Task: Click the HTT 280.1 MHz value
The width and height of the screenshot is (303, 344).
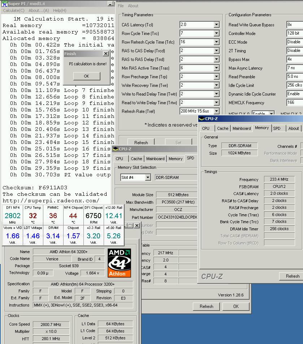Action: click(x=51, y=339)
